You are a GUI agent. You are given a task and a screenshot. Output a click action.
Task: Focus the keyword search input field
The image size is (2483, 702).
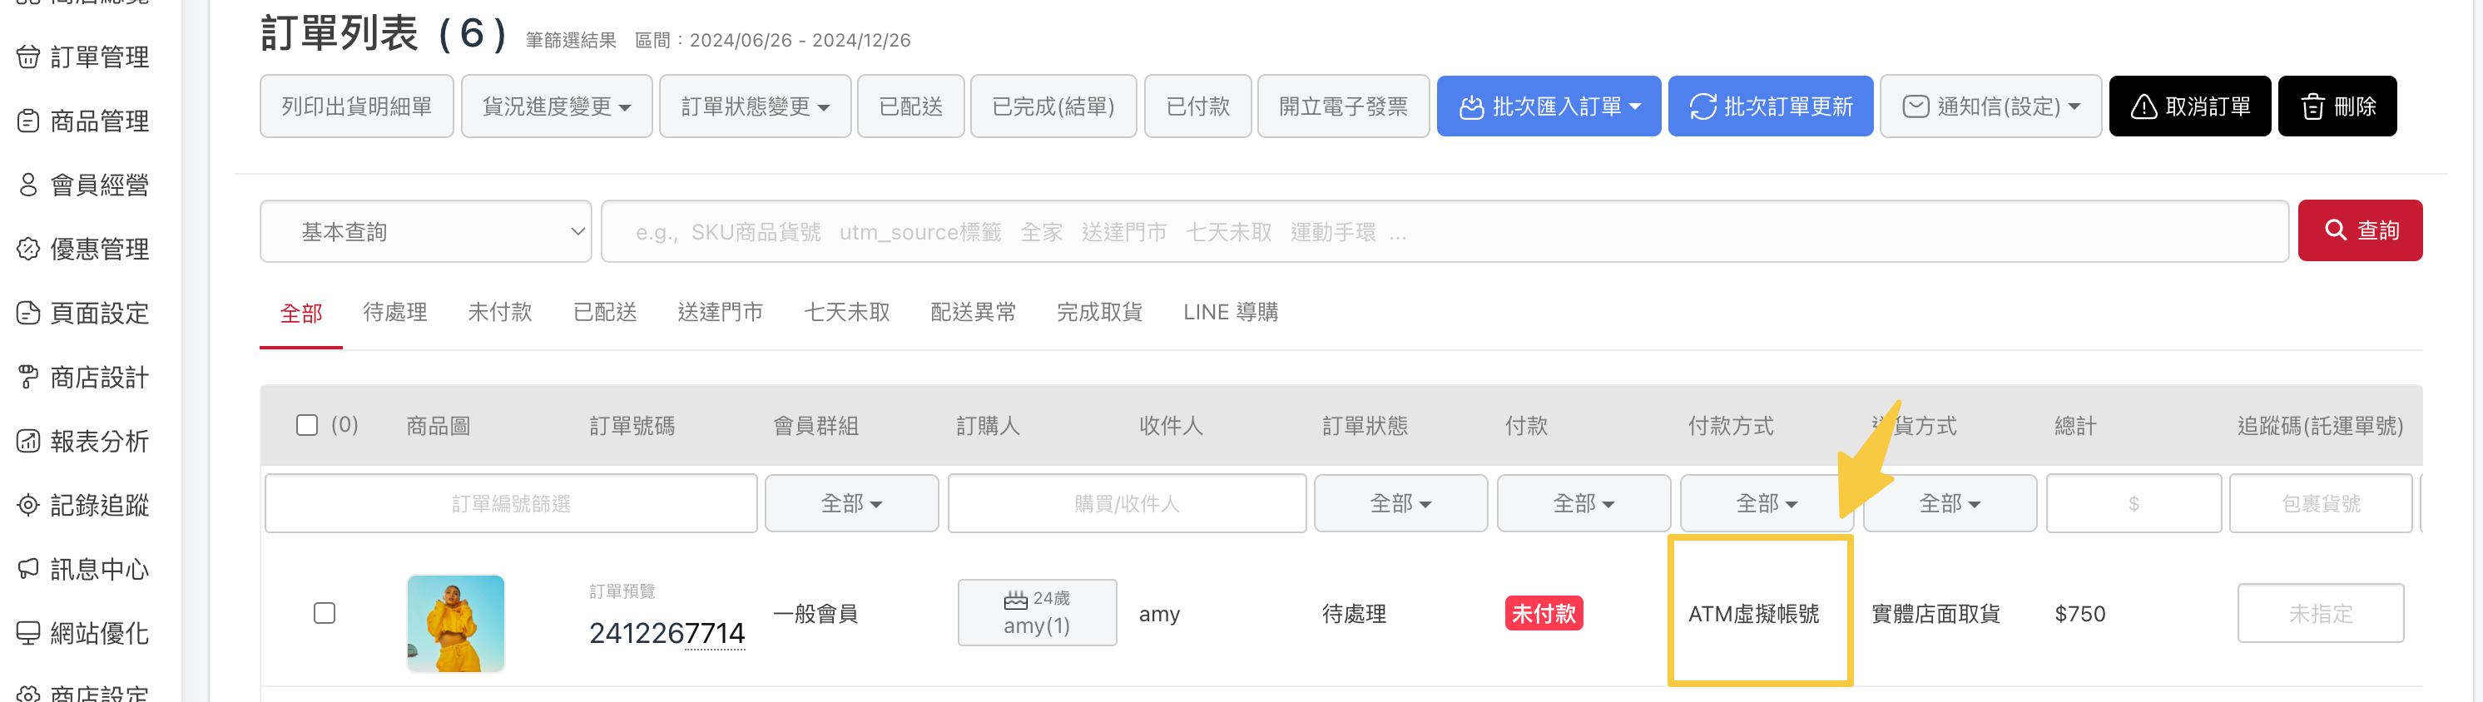[x=1444, y=231]
